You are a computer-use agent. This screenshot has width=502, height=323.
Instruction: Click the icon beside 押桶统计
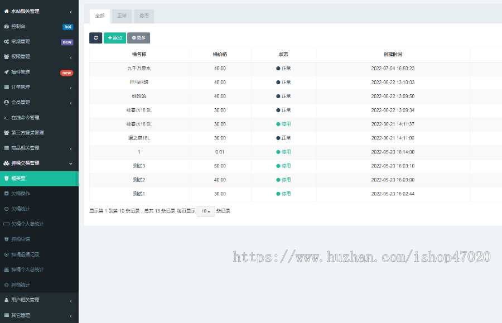tap(6, 285)
